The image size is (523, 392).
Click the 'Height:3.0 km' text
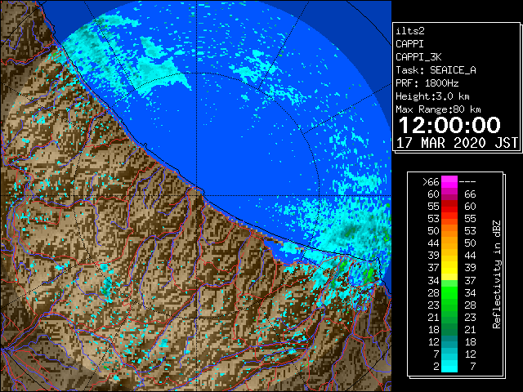(432, 96)
